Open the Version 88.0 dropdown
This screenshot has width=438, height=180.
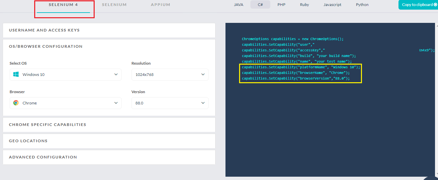(170, 103)
